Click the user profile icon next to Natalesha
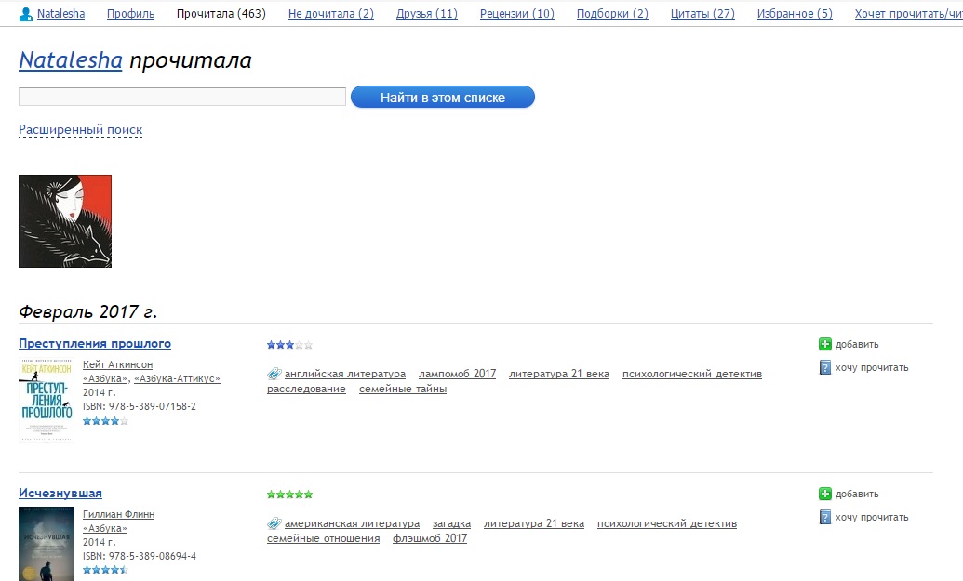Image resolution: width=963 pixels, height=581 pixels. (26, 14)
